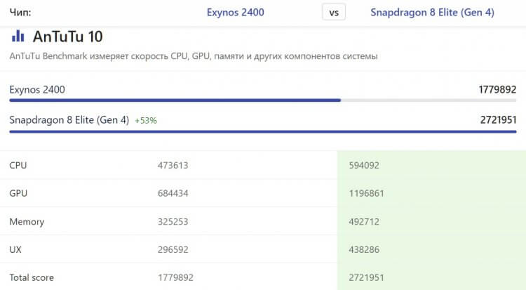The width and height of the screenshot is (526, 290).
Task: Click the Snapdragon UX score 438286
Action: [364, 249]
